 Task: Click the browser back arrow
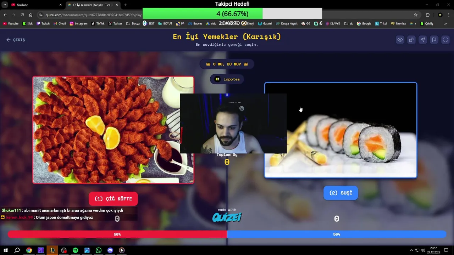point(5,15)
